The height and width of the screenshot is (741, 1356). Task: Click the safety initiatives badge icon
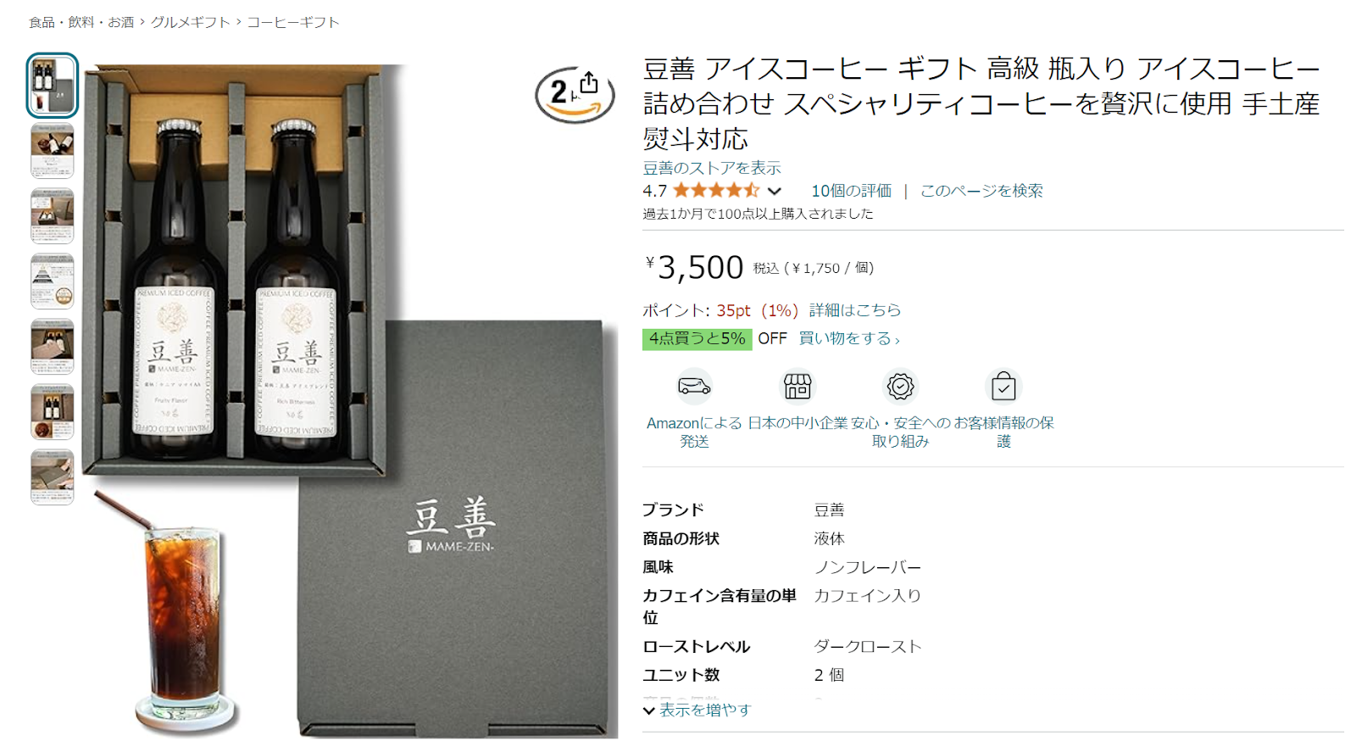(900, 387)
